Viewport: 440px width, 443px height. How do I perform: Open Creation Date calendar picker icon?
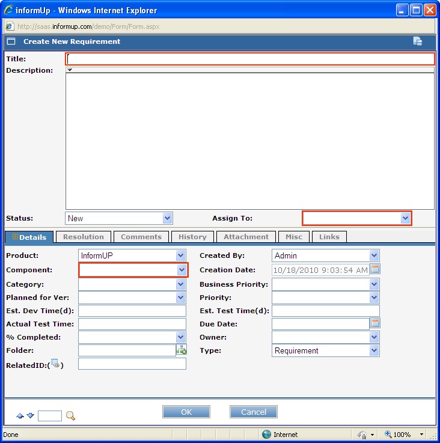(x=375, y=269)
